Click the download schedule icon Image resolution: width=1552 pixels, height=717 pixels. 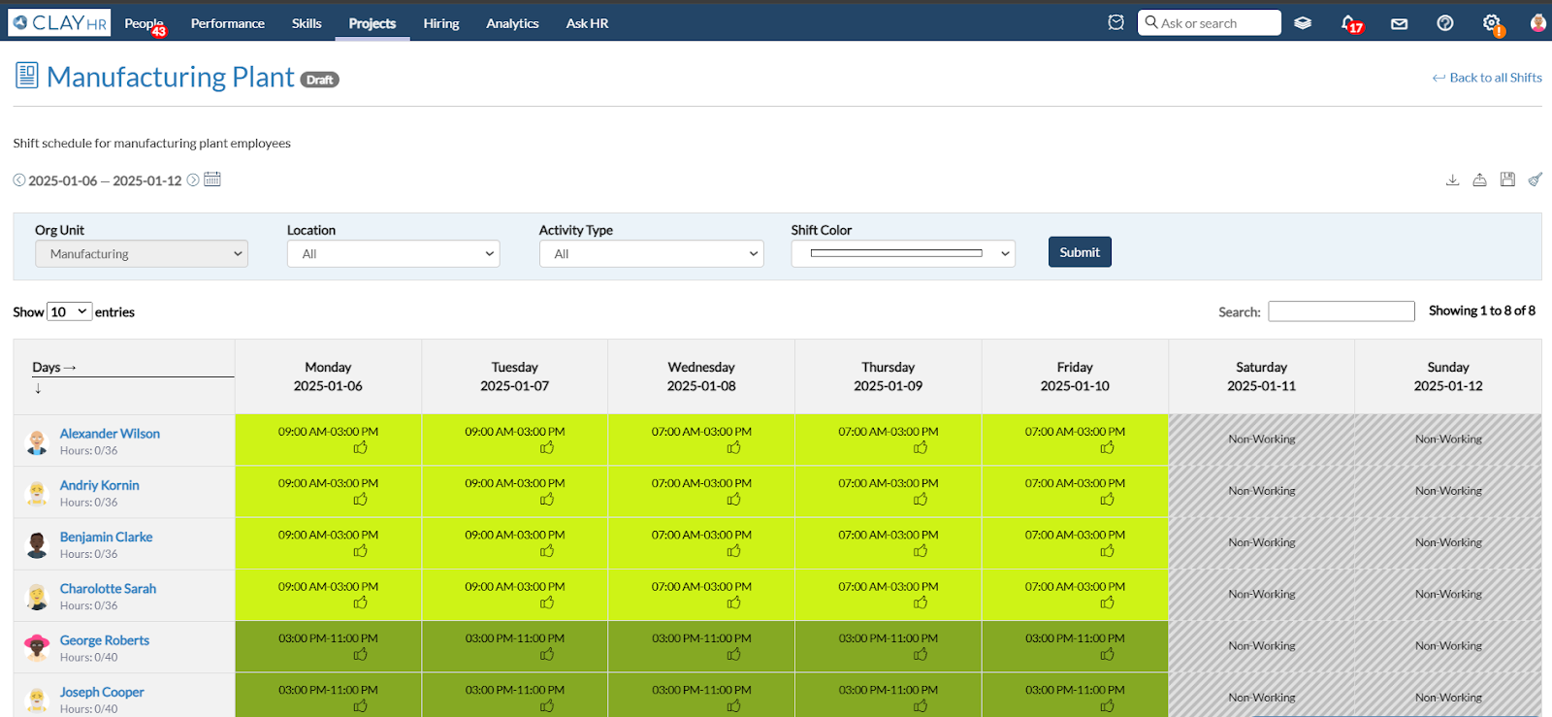pos(1452,179)
